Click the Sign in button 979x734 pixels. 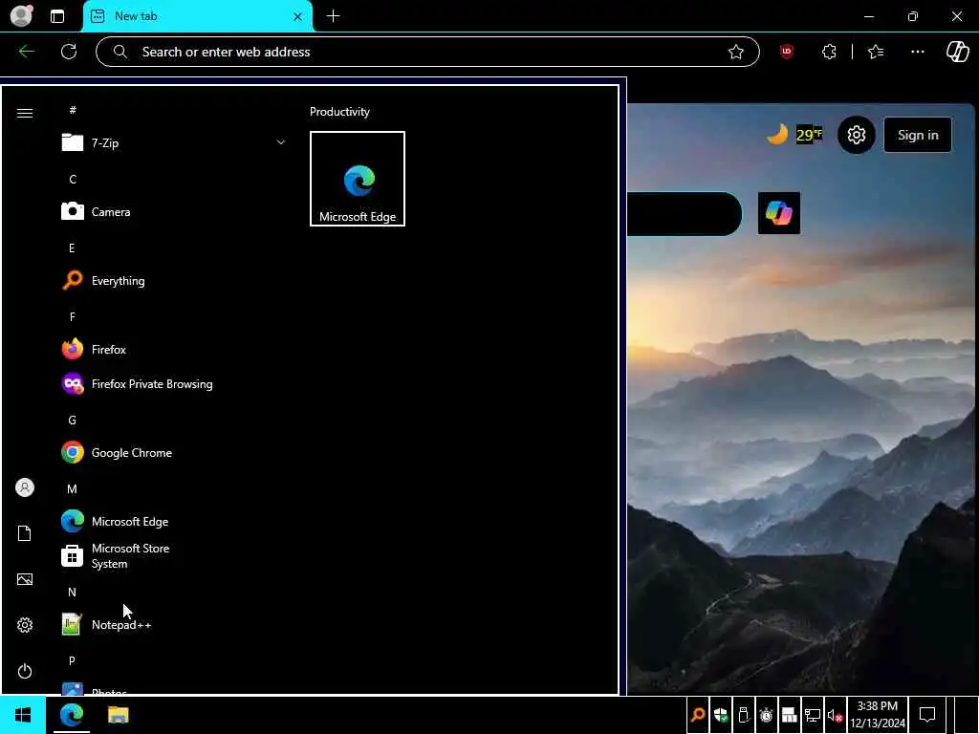[x=917, y=135]
